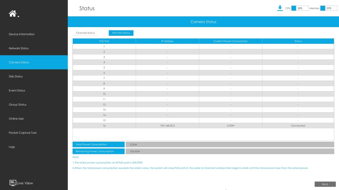Click the Memory usage bar showing 29%
Viewport: 339px width, 190px height.
pyautogui.click(x=329, y=8)
